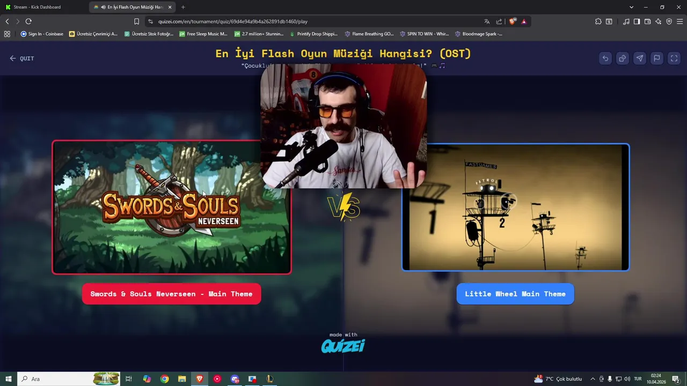Open Brave Rewards triangle icon
This screenshot has height=386, width=687.
click(524, 21)
